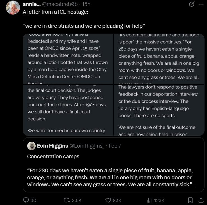The height and width of the screenshot is (205, 207).
Task: Open the three-dot more options menu
Action: pyautogui.click(x=201, y=4)
